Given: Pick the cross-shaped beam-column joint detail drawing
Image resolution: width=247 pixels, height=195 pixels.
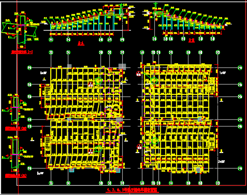Looking at the screenshot, I should point(20,30).
